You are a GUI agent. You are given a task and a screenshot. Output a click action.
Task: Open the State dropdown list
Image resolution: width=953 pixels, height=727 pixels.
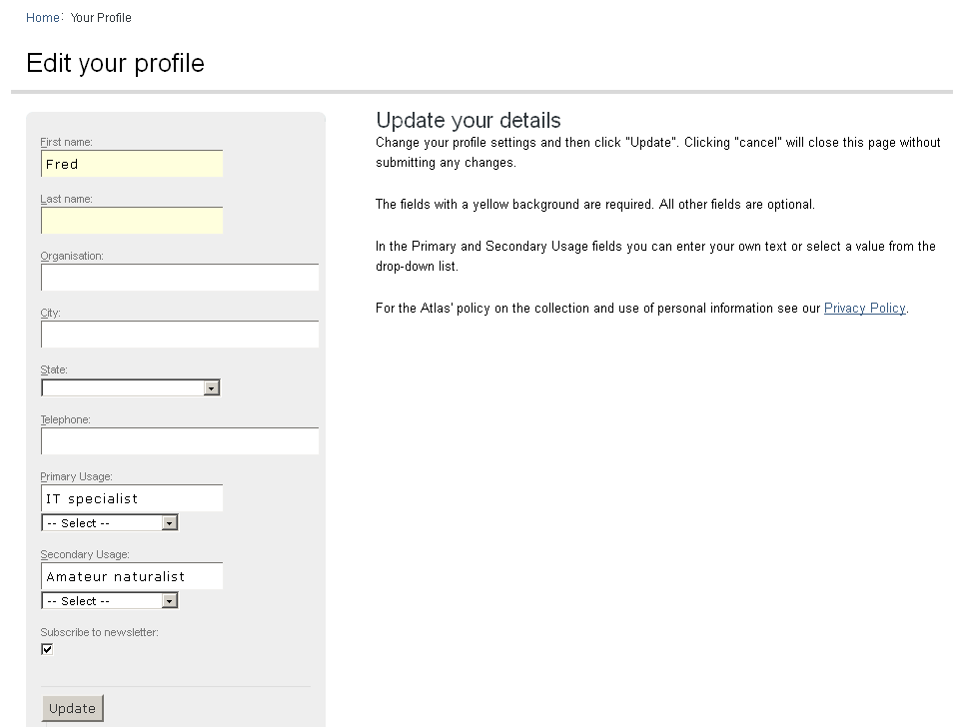[130, 387]
